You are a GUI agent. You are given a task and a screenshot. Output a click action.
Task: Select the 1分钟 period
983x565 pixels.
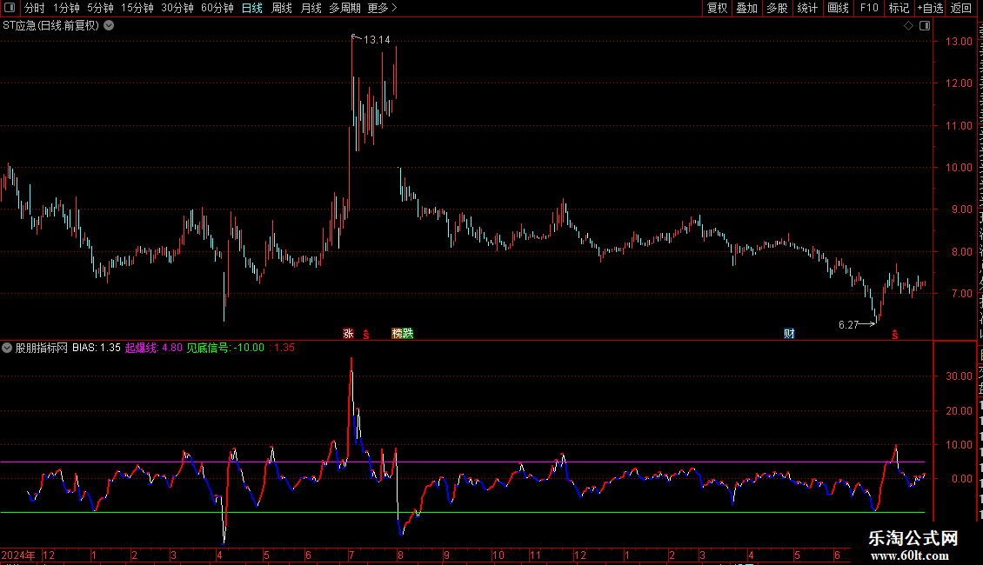click(x=66, y=8)
